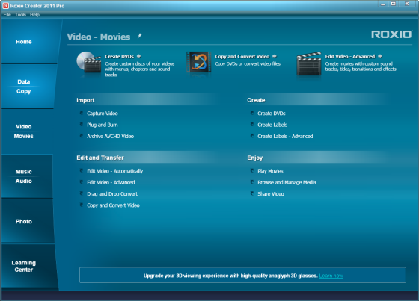Screen dimensions: 419x301
Task: Click the Learn how link in upgrade banner
Action: (331, 276)
